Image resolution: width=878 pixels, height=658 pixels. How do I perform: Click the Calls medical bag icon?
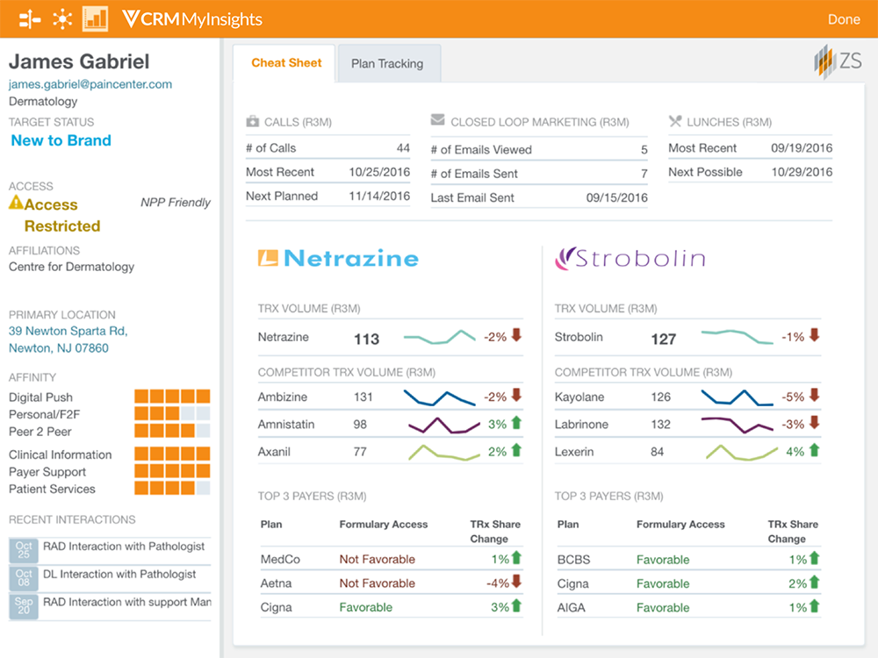[253, 122]
